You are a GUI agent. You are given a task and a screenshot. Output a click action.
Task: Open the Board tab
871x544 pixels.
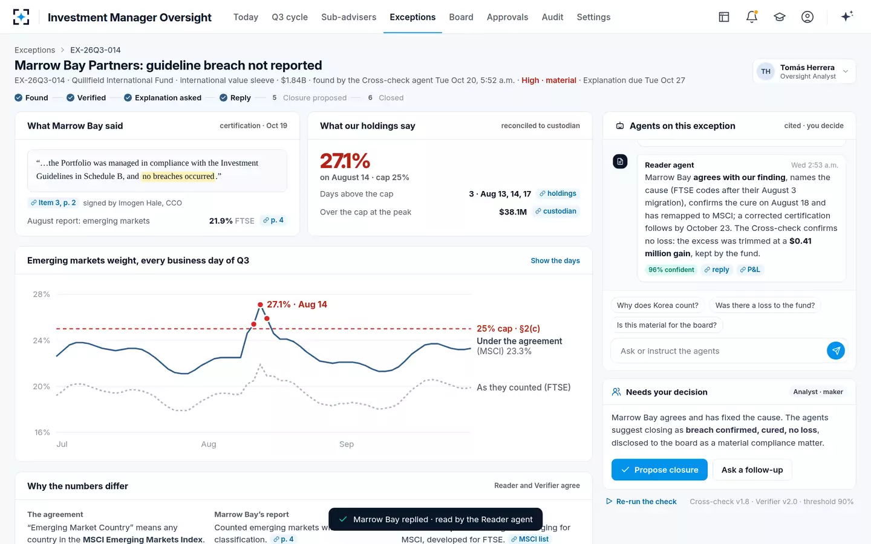pos(461,17)
